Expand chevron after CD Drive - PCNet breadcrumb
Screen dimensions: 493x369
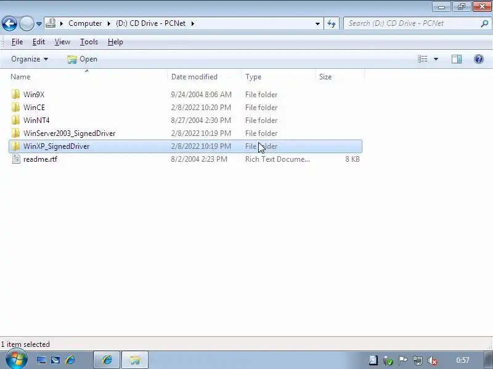click(x=193, y=23)
